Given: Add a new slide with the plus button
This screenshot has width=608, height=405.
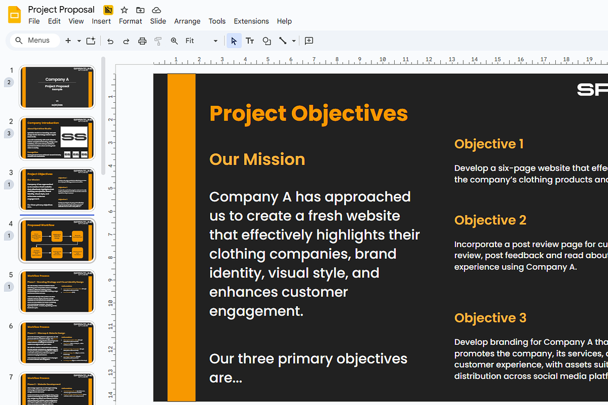Looking at the screenshot, I should point(68,40).
